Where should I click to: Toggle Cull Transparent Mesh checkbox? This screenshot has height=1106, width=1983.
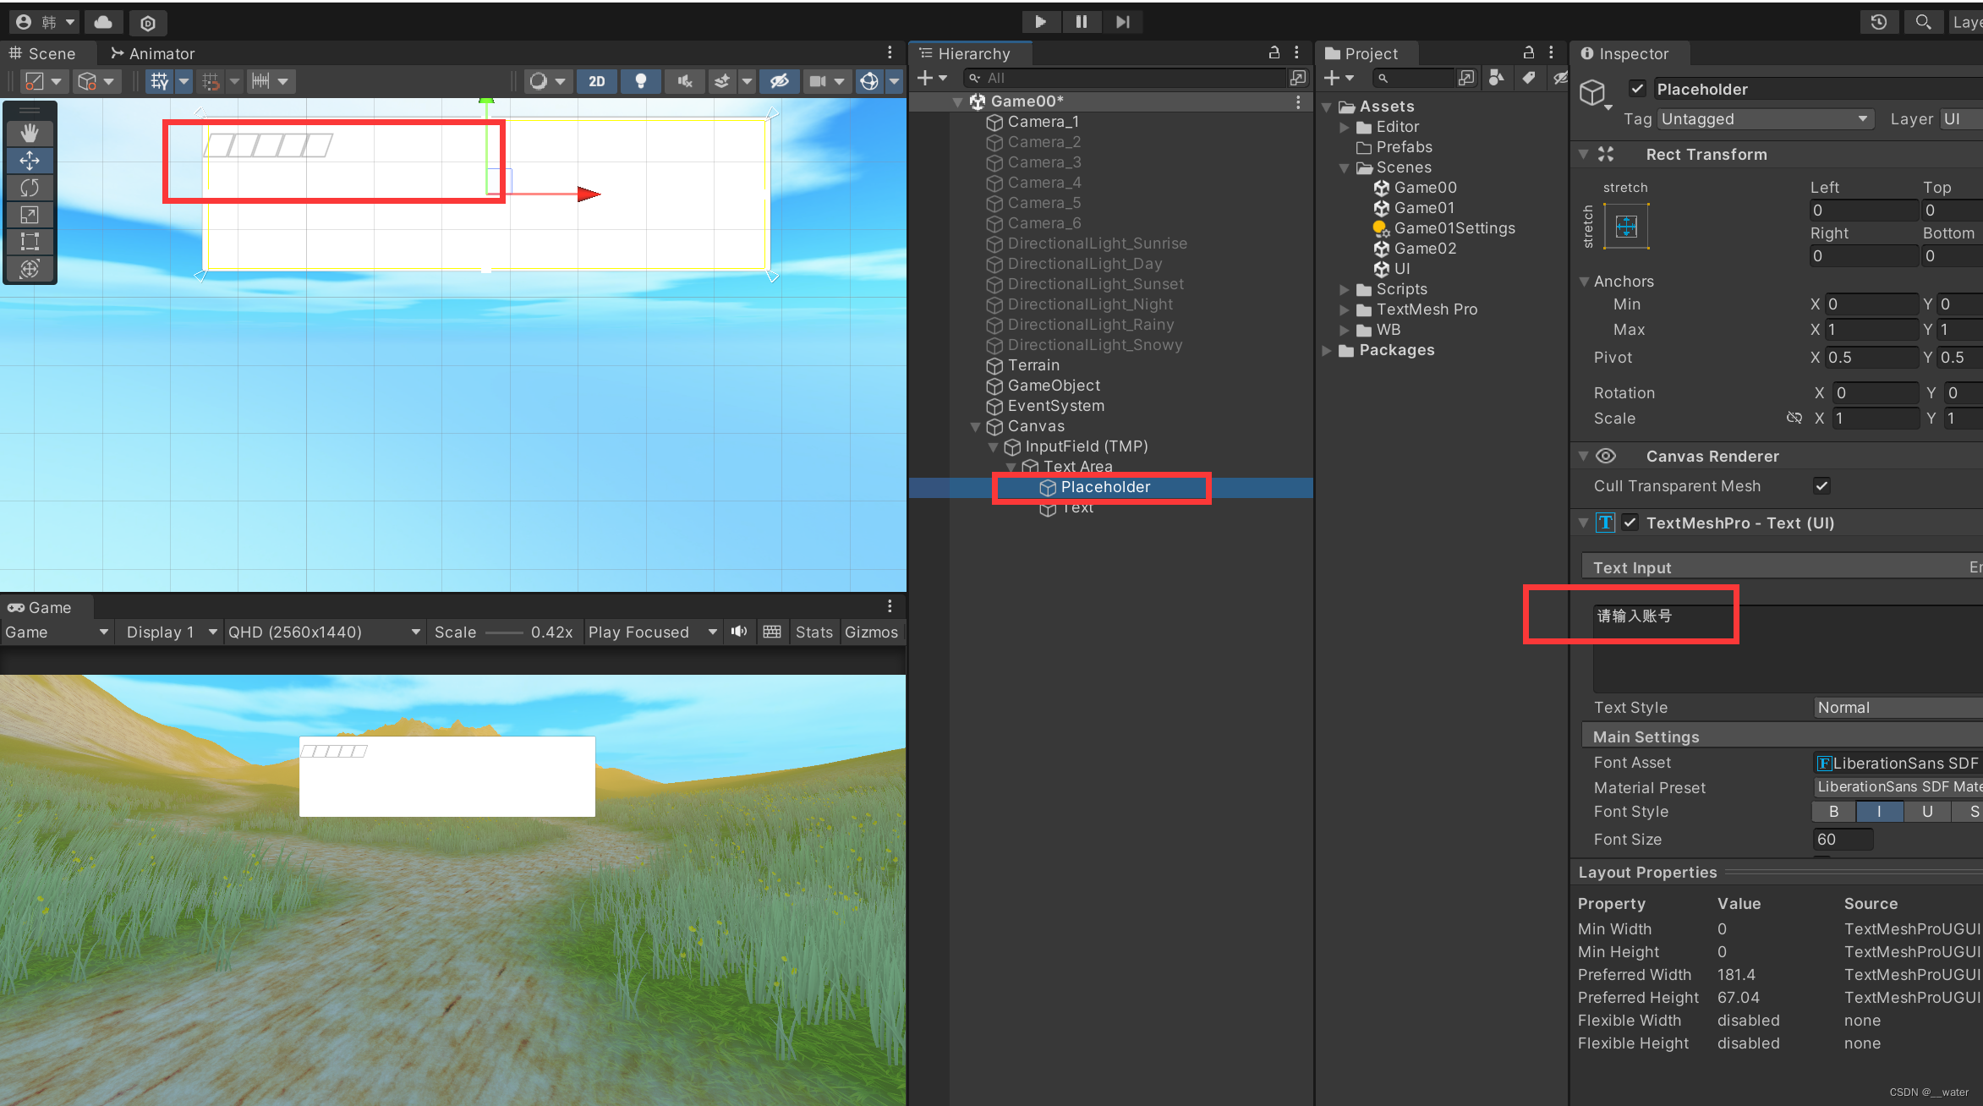point(1821,485)
